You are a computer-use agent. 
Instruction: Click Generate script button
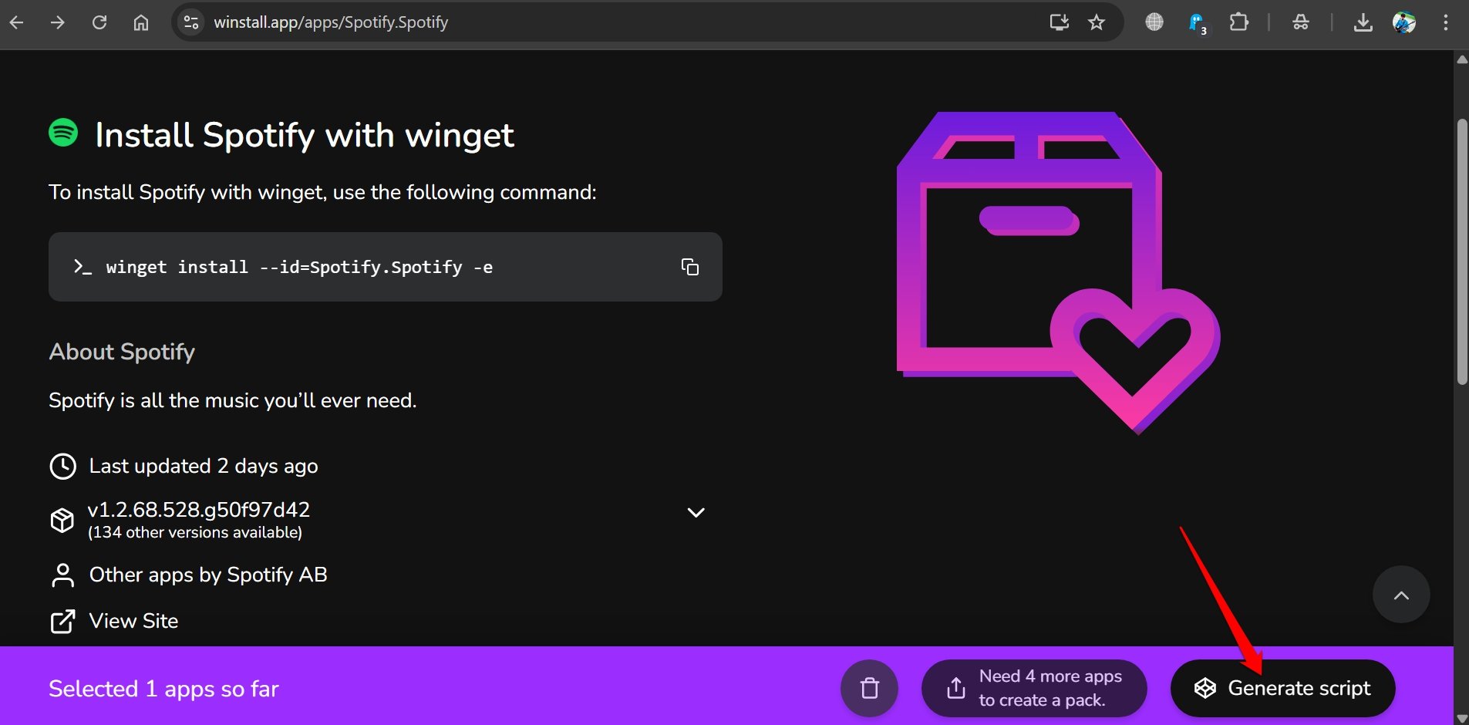[x=1282, y=688]
